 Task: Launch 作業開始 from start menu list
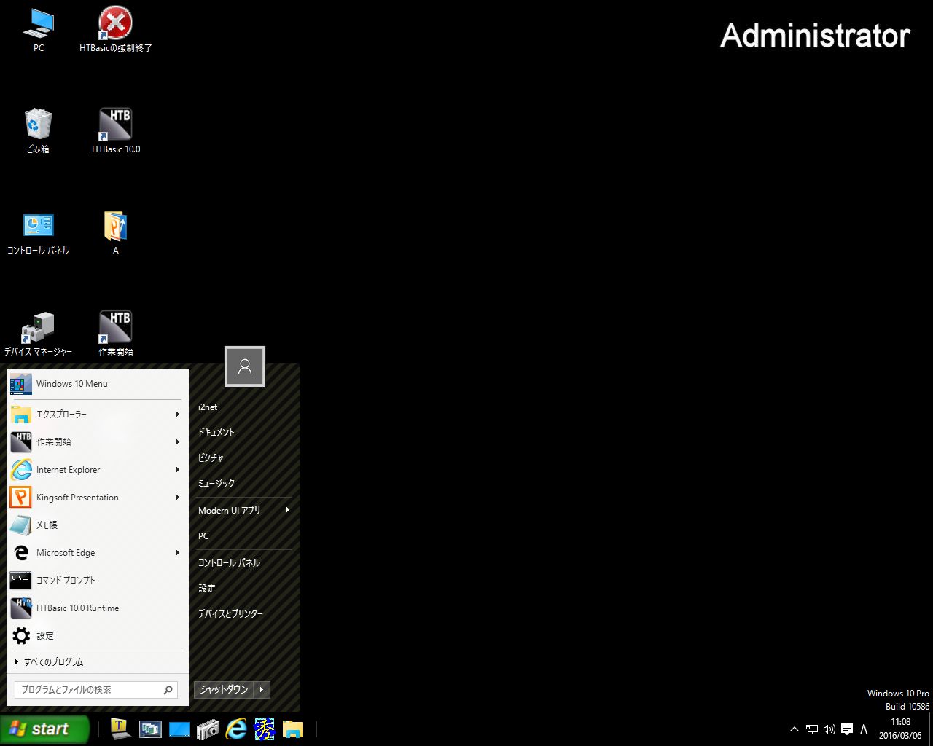tap(96, 442)
